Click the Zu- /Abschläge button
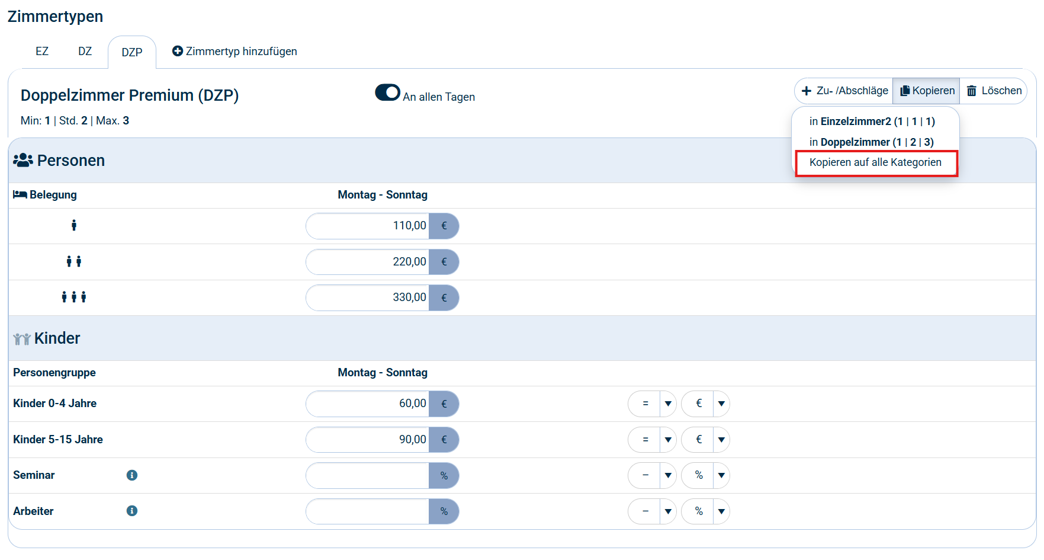Screen dimensions: 1044x560 click(844, 91)
